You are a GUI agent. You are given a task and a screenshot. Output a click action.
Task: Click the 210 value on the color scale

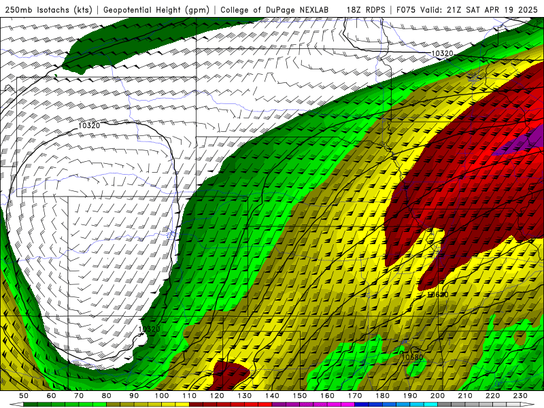[x=465, y=396]
